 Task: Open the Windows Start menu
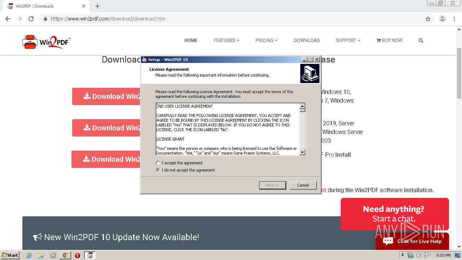click(x=10, y=255)
